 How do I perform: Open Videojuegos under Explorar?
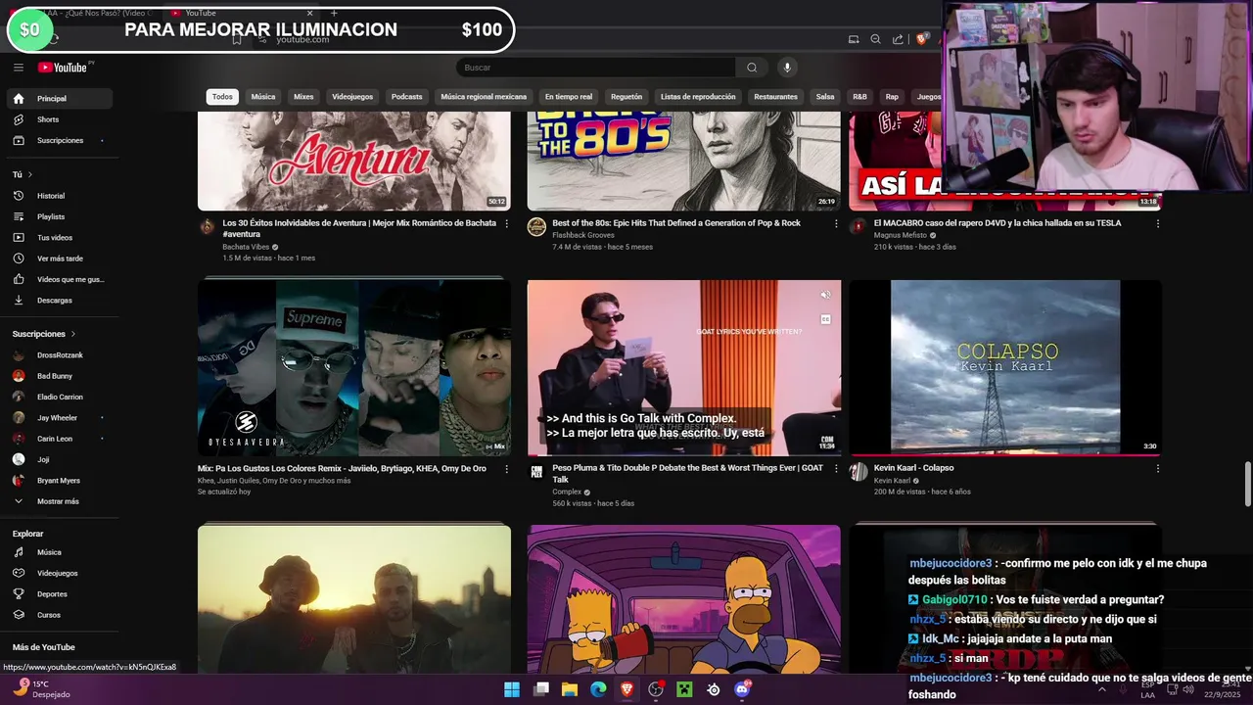[x=59, y=573]
